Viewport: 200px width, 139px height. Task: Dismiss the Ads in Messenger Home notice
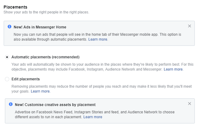[x=190, y=26]
